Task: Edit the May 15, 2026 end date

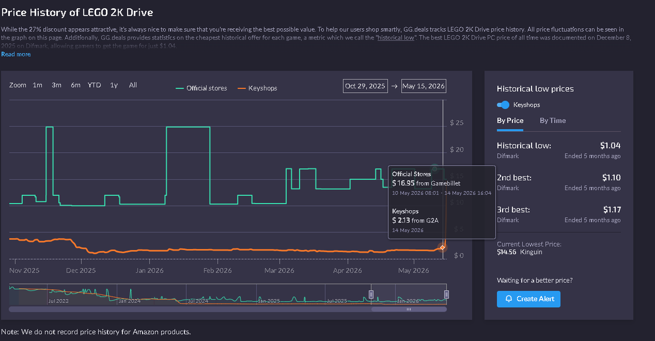Action: (424, 86)
